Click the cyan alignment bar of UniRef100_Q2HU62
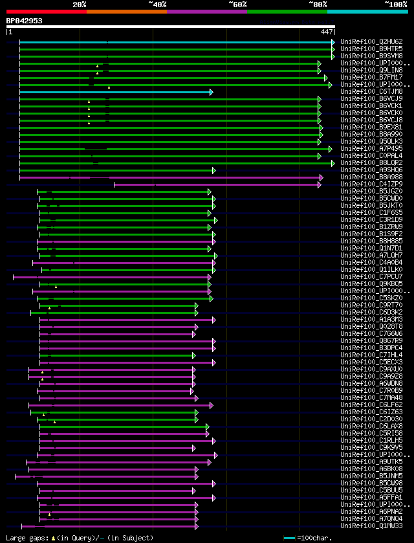414x543 pixels. pos(177,42)
